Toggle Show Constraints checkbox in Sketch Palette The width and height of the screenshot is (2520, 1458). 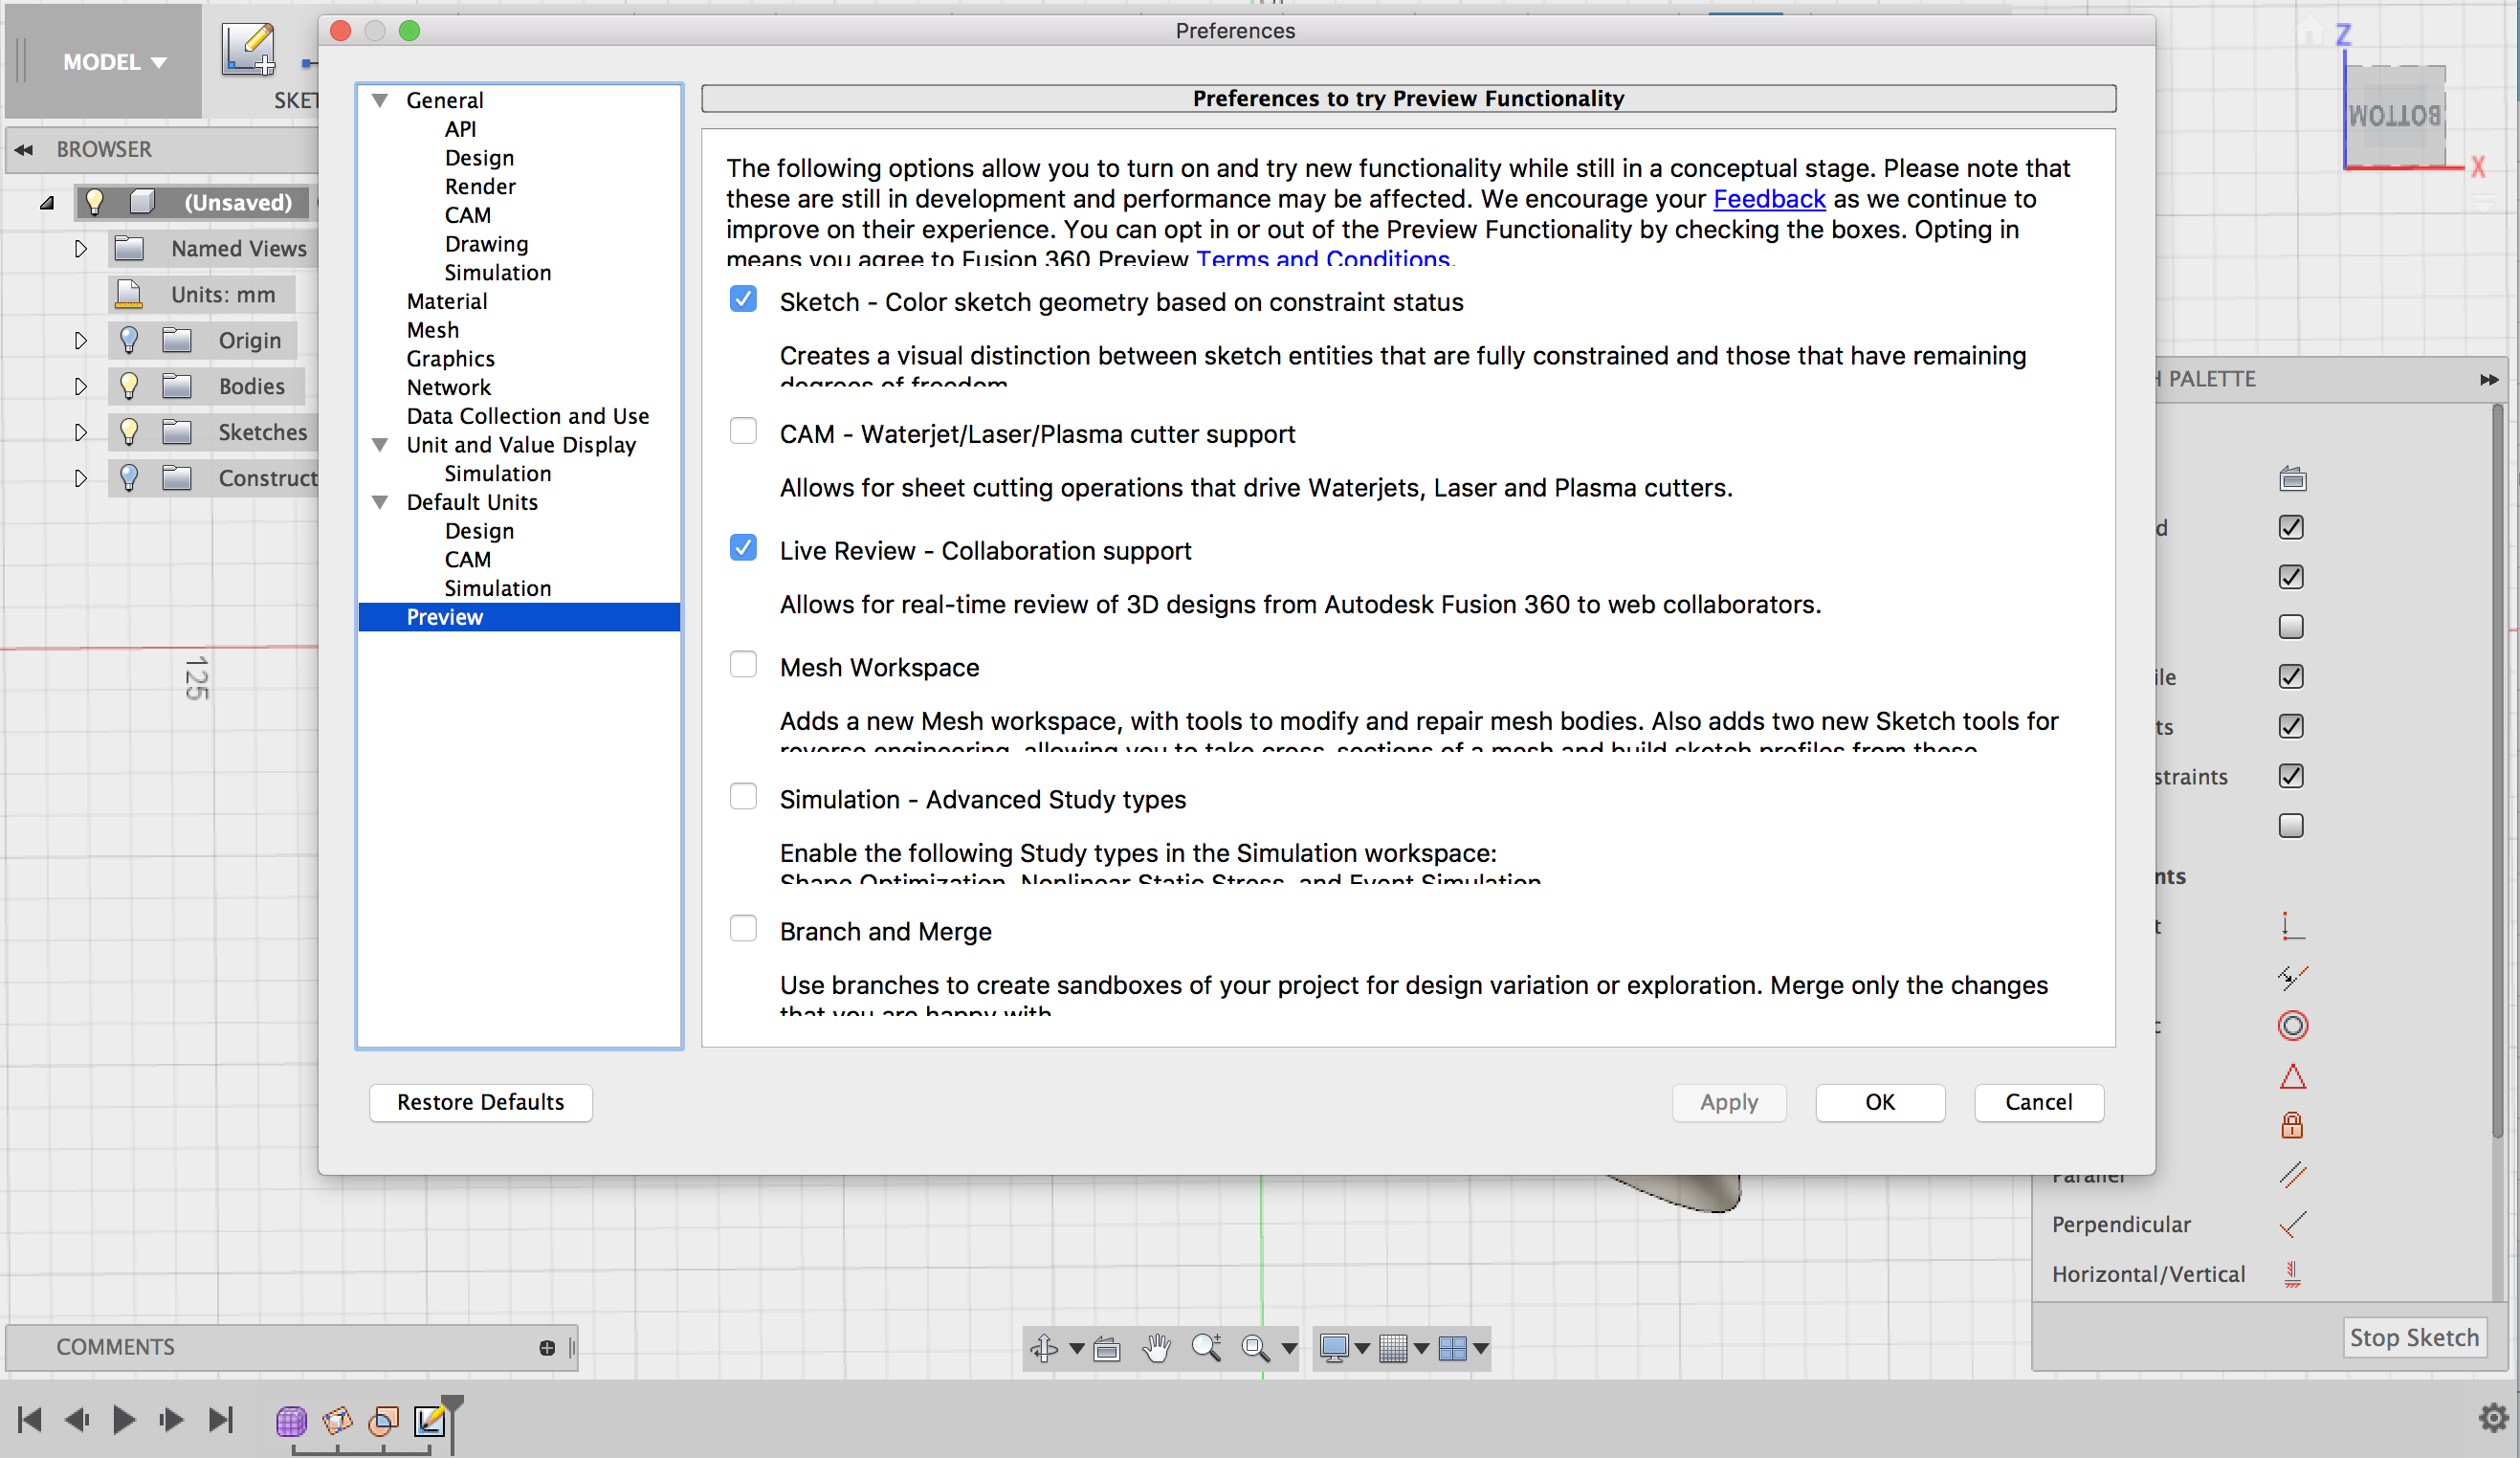coord(2291,776)
